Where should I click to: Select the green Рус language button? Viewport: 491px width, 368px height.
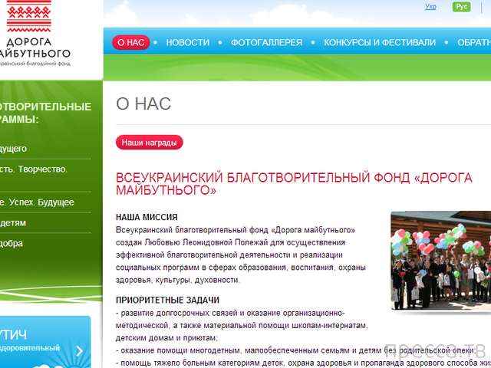(x=461, y=7)
